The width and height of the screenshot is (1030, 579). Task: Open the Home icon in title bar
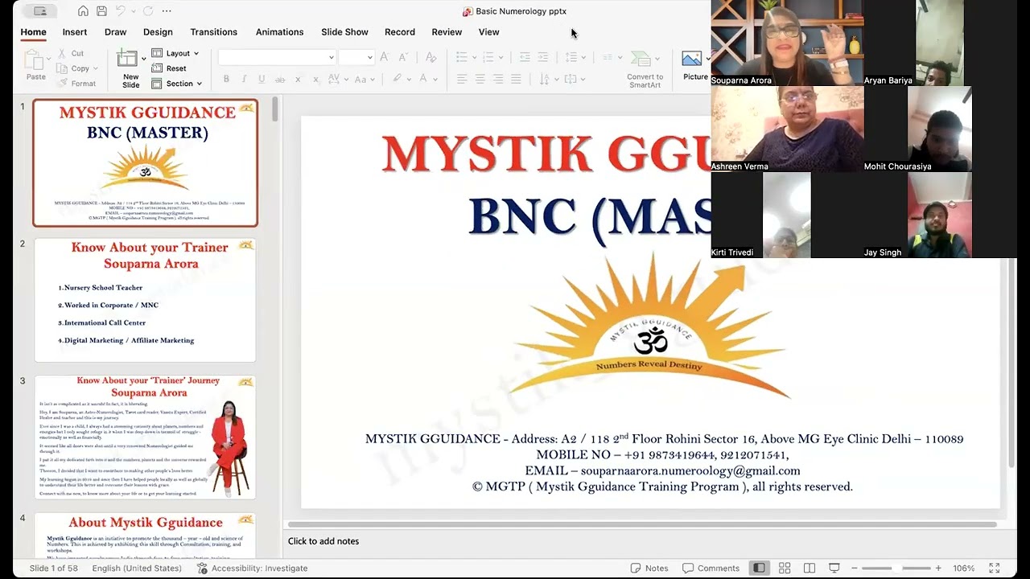click(x=83, y=11)
